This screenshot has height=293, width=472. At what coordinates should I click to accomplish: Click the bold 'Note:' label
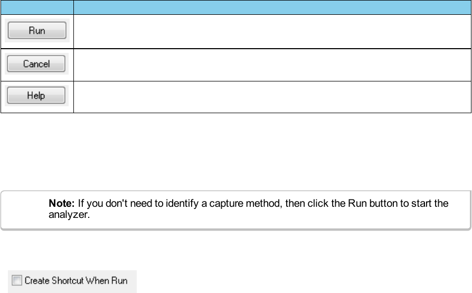pos(62,204)
